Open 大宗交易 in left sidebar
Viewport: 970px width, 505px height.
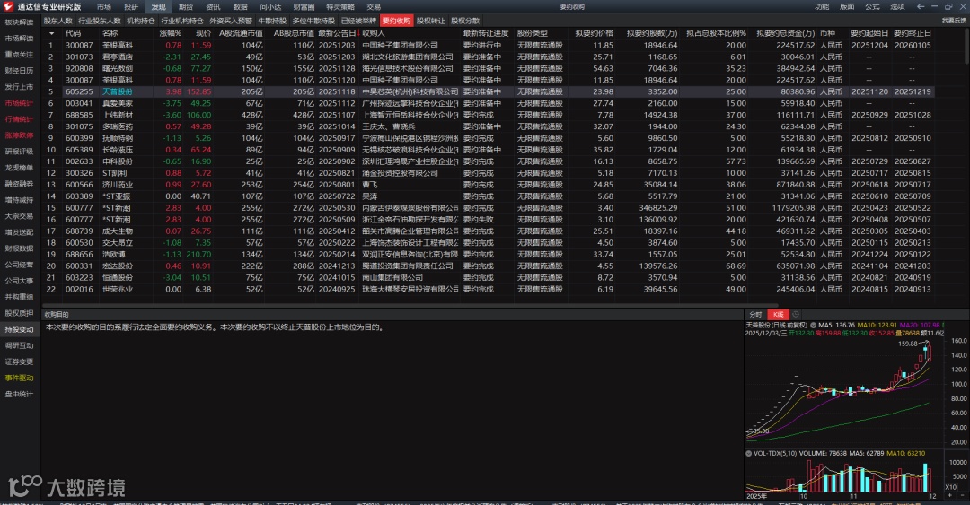[19, 216]
